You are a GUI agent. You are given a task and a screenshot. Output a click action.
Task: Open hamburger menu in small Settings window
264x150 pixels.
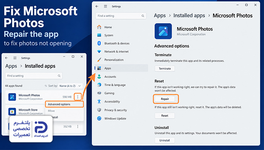point(15,58)
